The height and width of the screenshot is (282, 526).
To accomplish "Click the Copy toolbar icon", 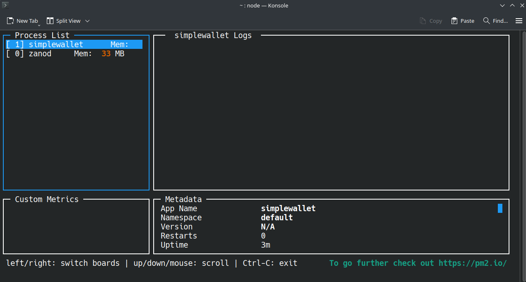I will [x=423, y=21].
